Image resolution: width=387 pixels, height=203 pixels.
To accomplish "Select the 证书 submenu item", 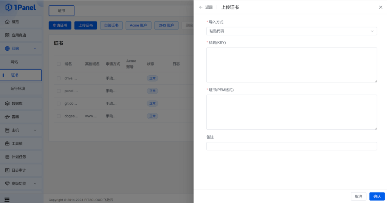I will tap(21, 75).
